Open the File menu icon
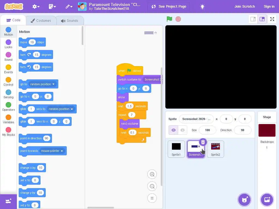 [52, 7]
